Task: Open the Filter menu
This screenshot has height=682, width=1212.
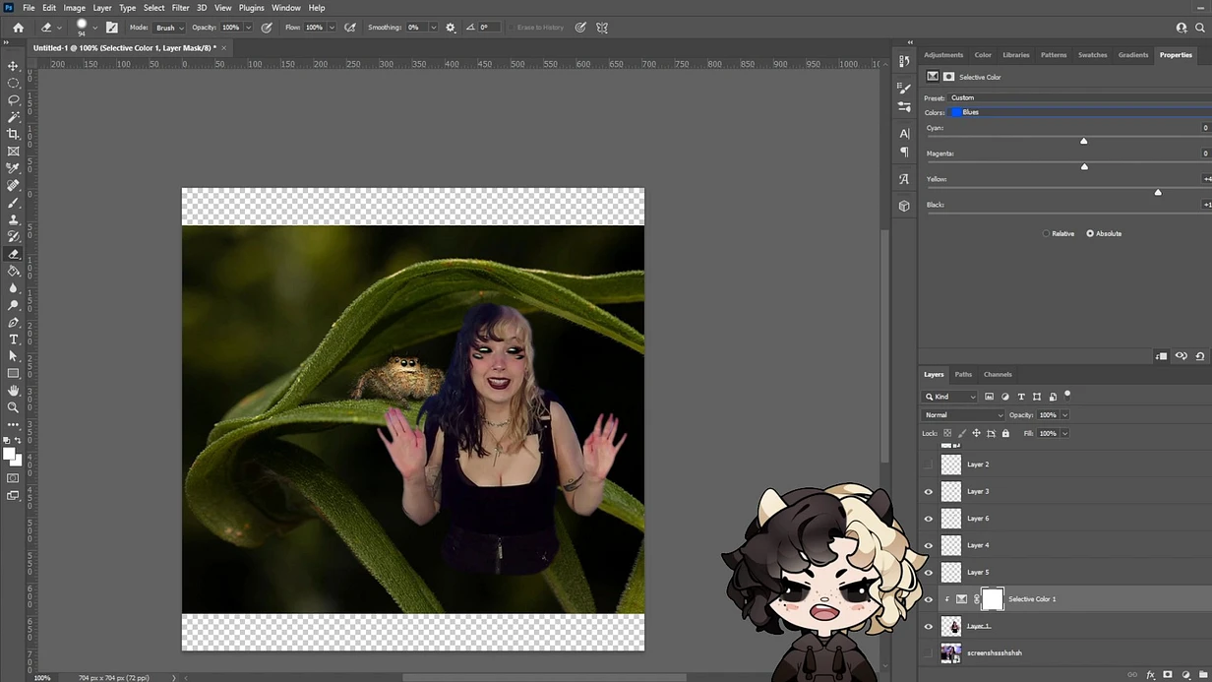Action: tap(180, 8)
